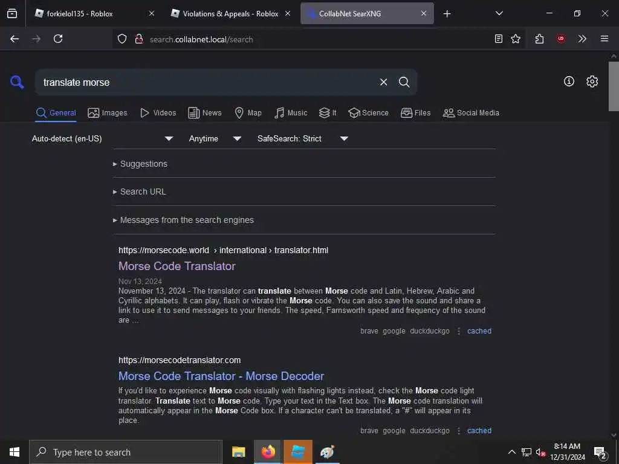Switch to Files category

tap(415, 113)
